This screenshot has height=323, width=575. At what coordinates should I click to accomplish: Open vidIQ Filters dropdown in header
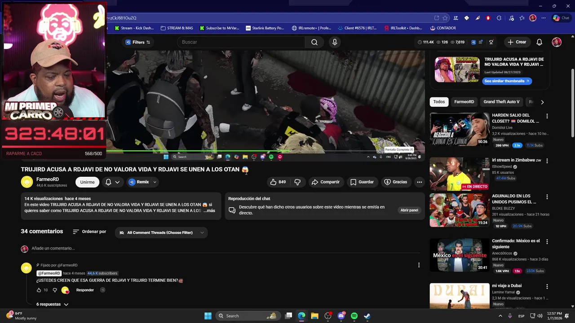137,42
